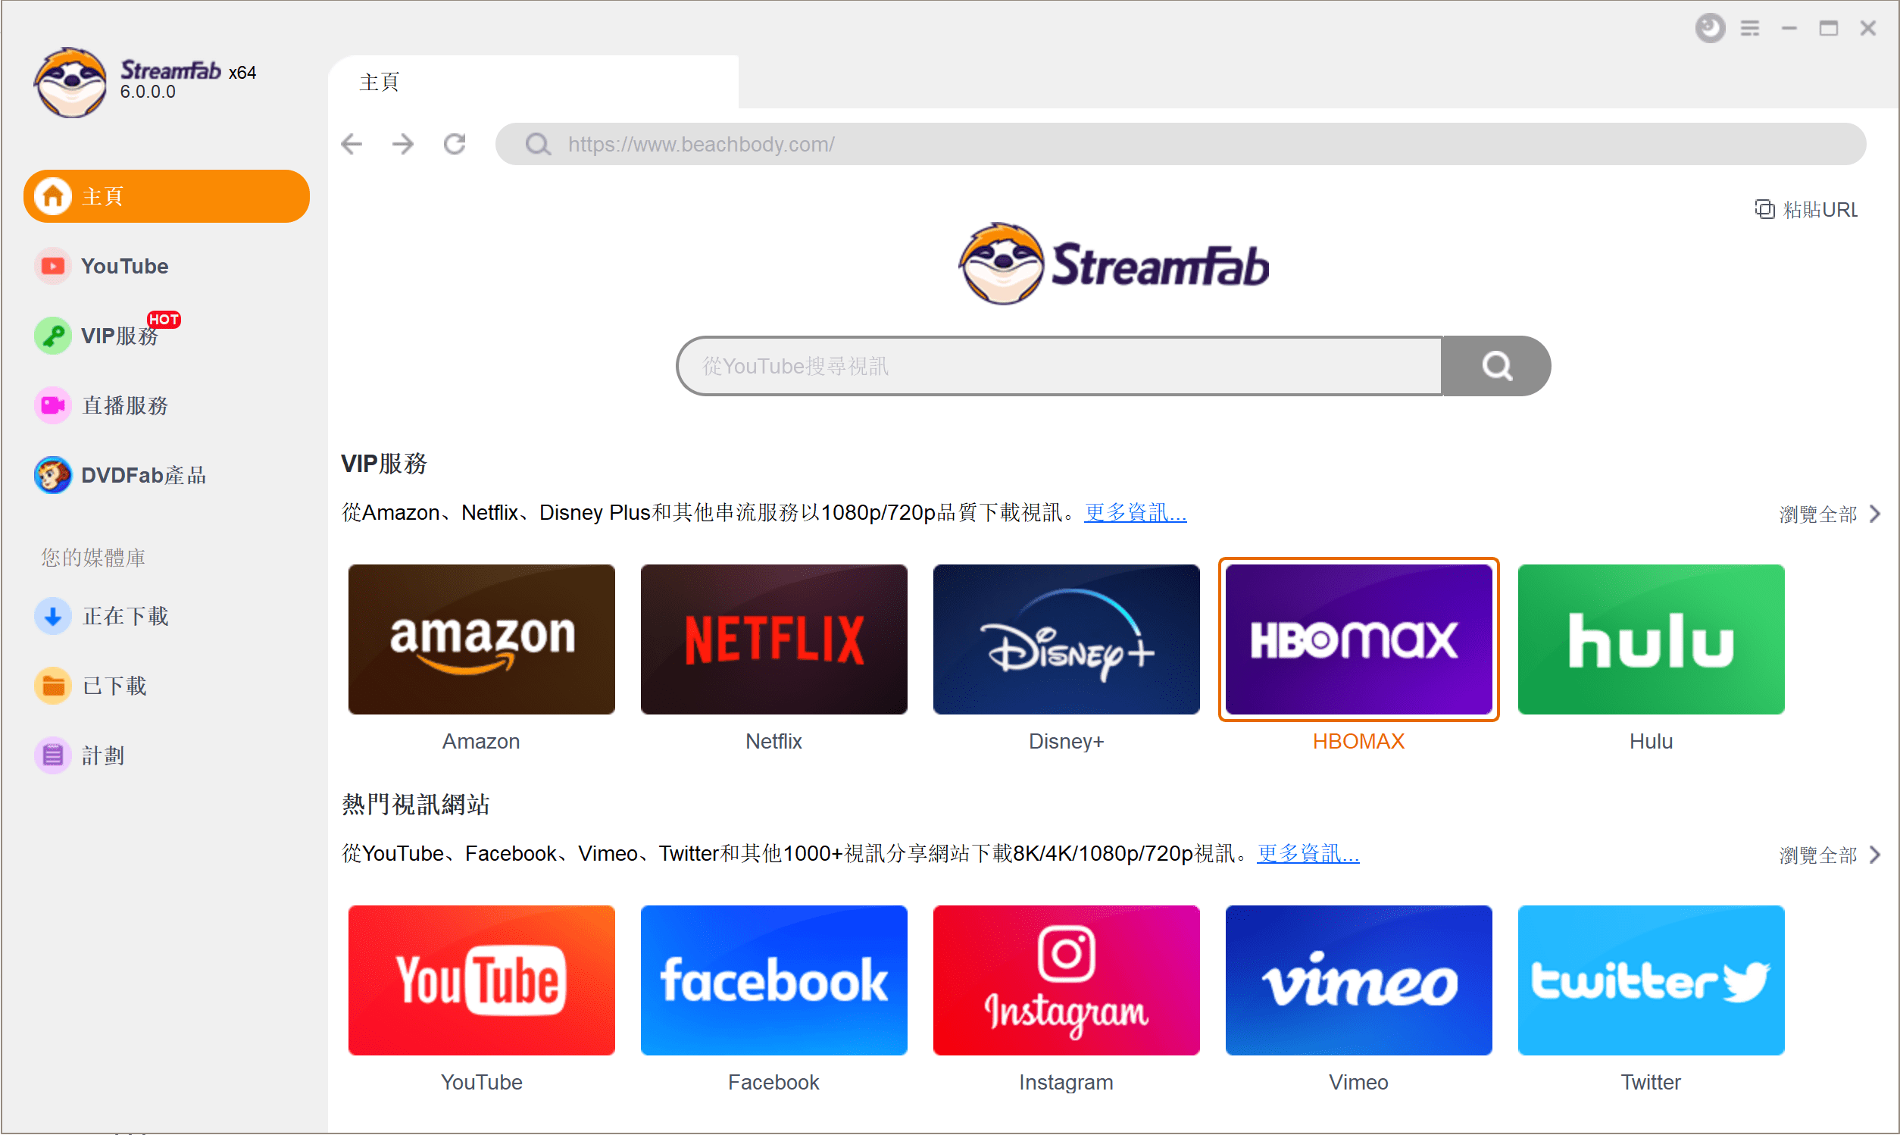The image size is (1900, 1135).
Task: Click the 粘貼URL paste URL button
Action: tap(1806, 210)
